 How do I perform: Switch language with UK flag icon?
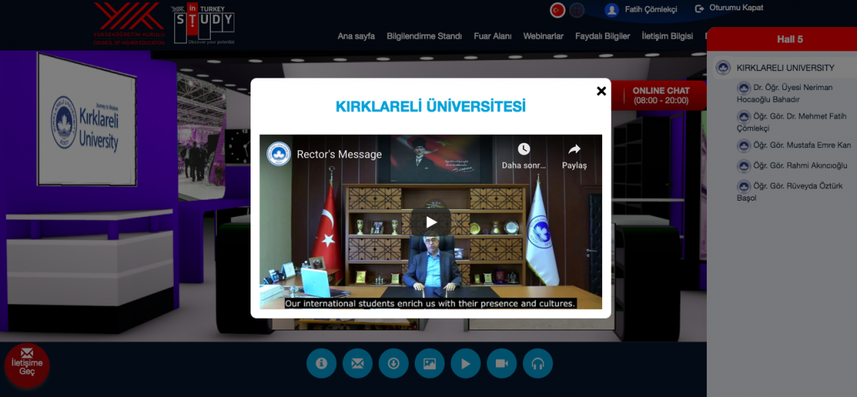click(x=576, y=10)
